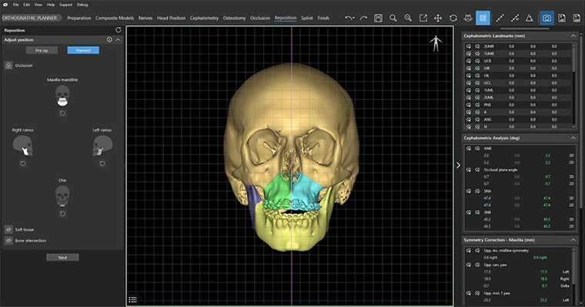The image size is (585, 307).
Task: Reset the Chin position
Action: click(x=62, y=214)
